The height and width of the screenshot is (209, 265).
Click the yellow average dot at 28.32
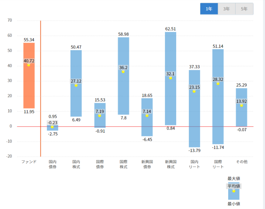(x=218, y=83)
